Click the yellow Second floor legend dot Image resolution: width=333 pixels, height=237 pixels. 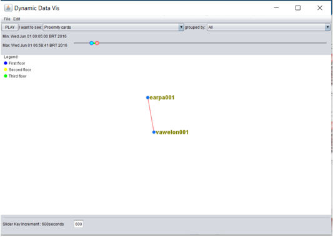click(6, 69)
